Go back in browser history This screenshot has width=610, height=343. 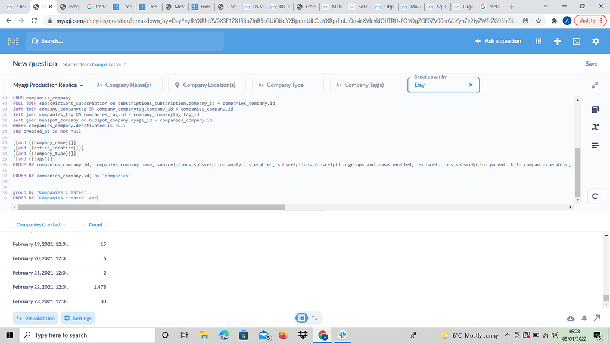[x=8, y=21]
